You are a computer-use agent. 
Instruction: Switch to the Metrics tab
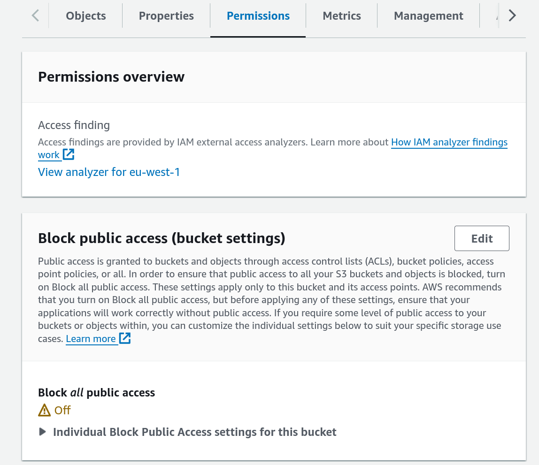[x=341, y=15]
